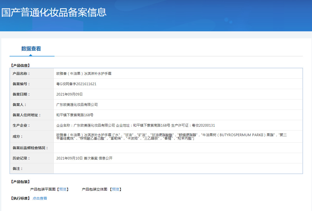Select filer 广东欧美莲化妆品有限公司

(77, 105)
